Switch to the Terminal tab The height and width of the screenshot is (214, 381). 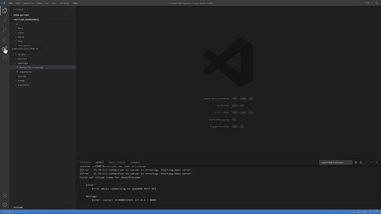point(135,162)
